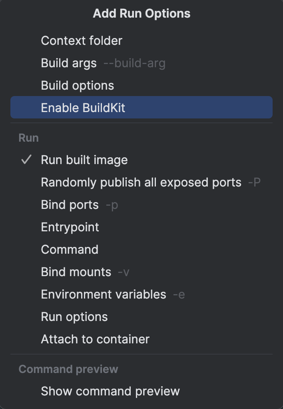
Task: Click the -P flag hint
Action: click(x=254, y=182)
